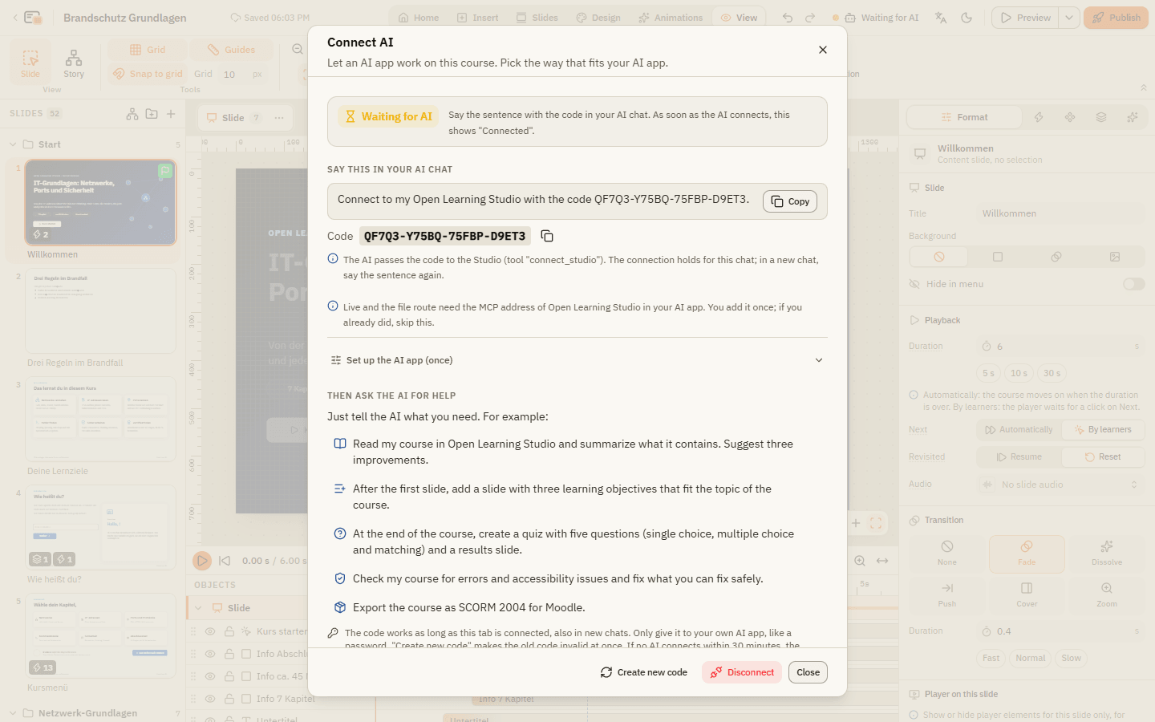Add a new folder in the Slides panel

[x=152, y=114]
